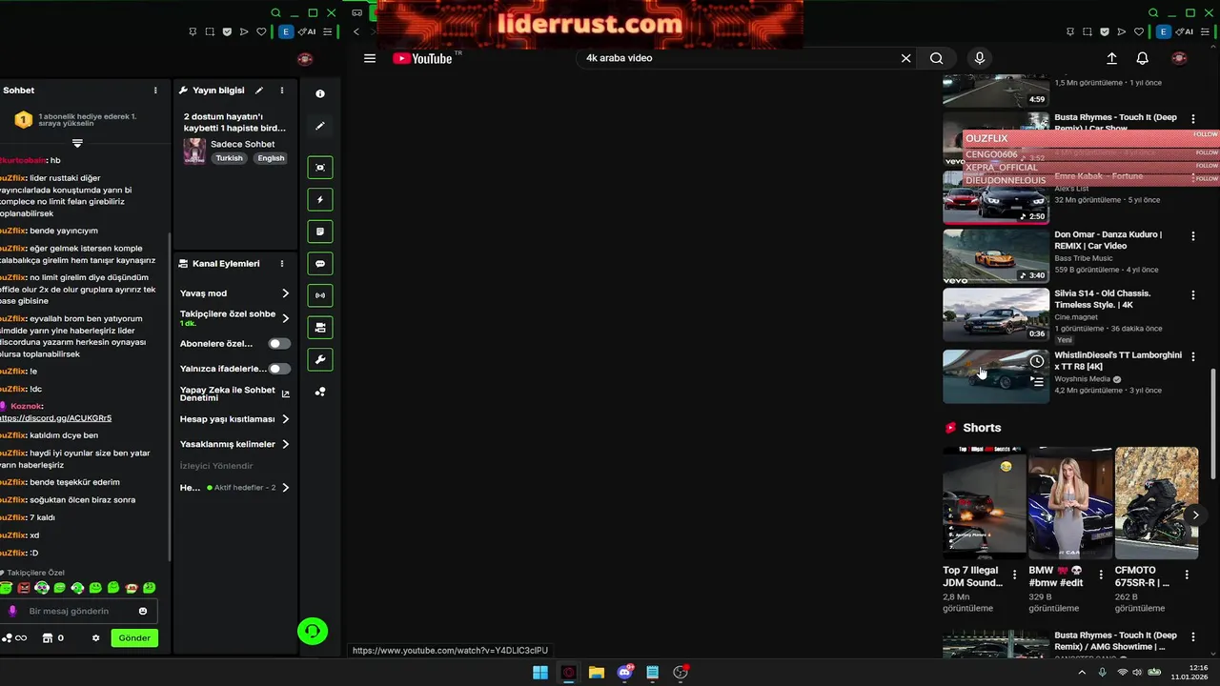Open the discord.gg link in chat
Viewport: 1220px width, 686px height.
point(55,418)
